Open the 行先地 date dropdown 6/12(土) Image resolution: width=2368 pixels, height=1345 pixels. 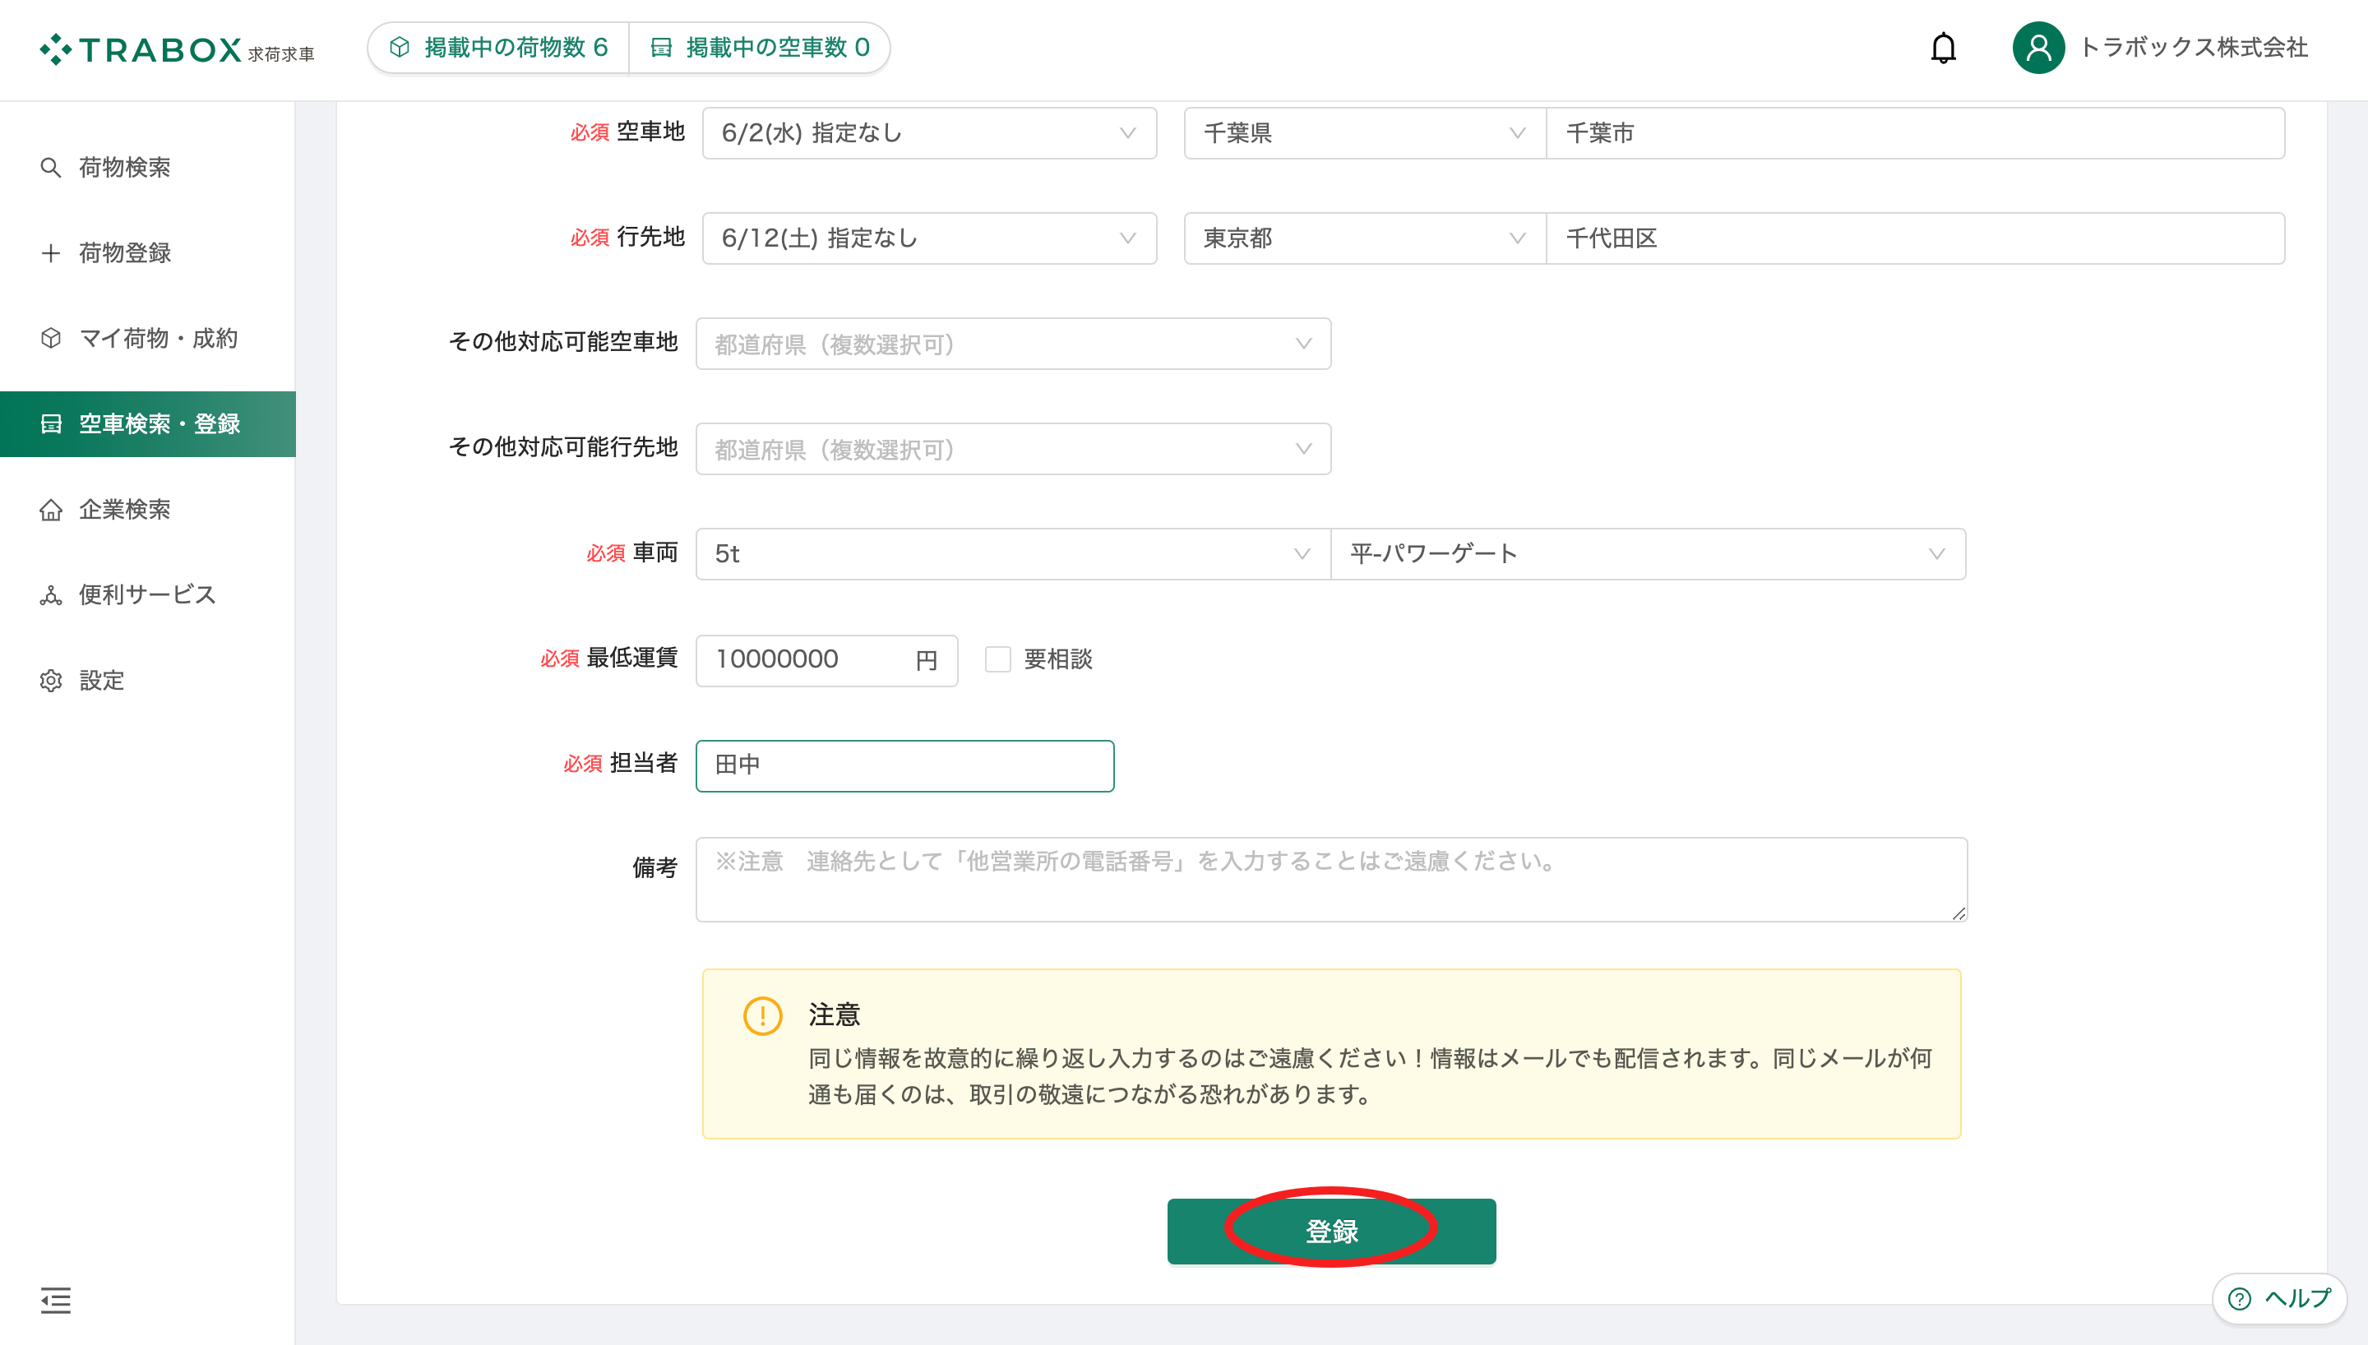tap(929, 238)
